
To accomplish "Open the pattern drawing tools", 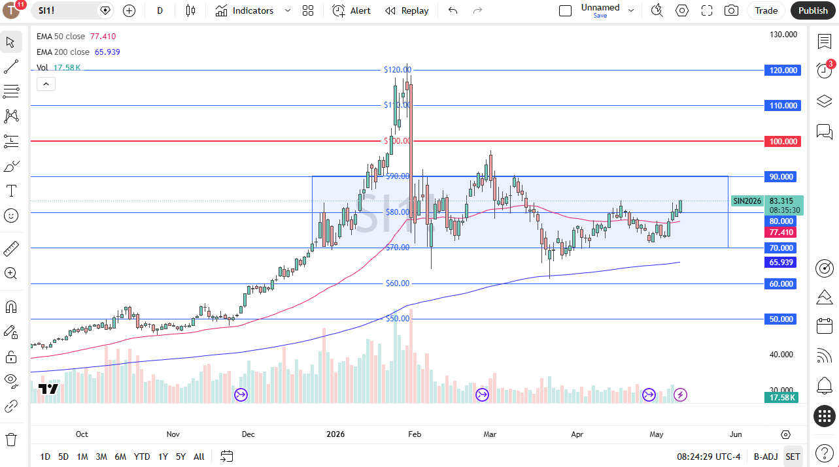I will click(x=11, y=116).
